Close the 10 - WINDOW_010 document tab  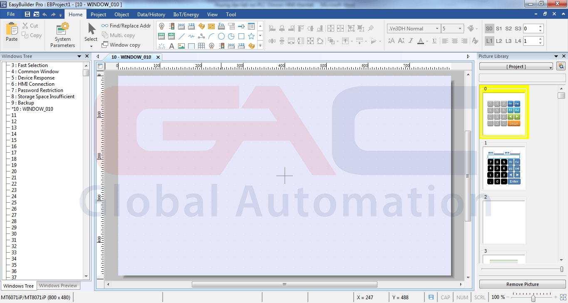(x=158, y=57)
